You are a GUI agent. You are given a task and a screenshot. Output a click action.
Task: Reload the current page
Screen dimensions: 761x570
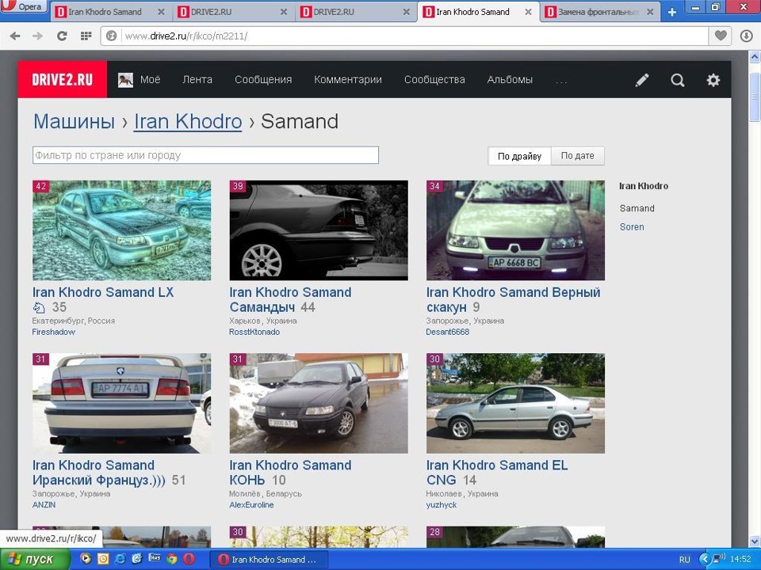click(x=62, y=36)
